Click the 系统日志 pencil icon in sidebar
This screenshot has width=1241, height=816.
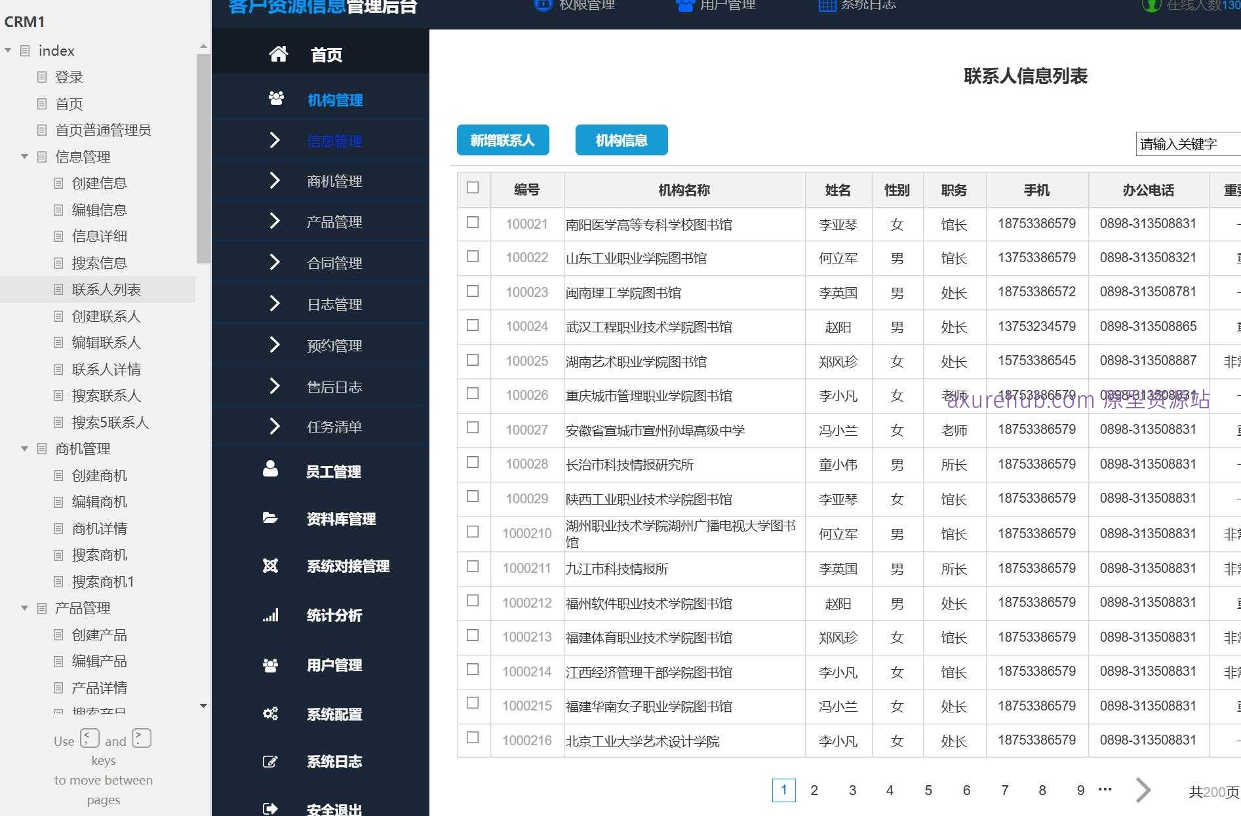(271, 761)
